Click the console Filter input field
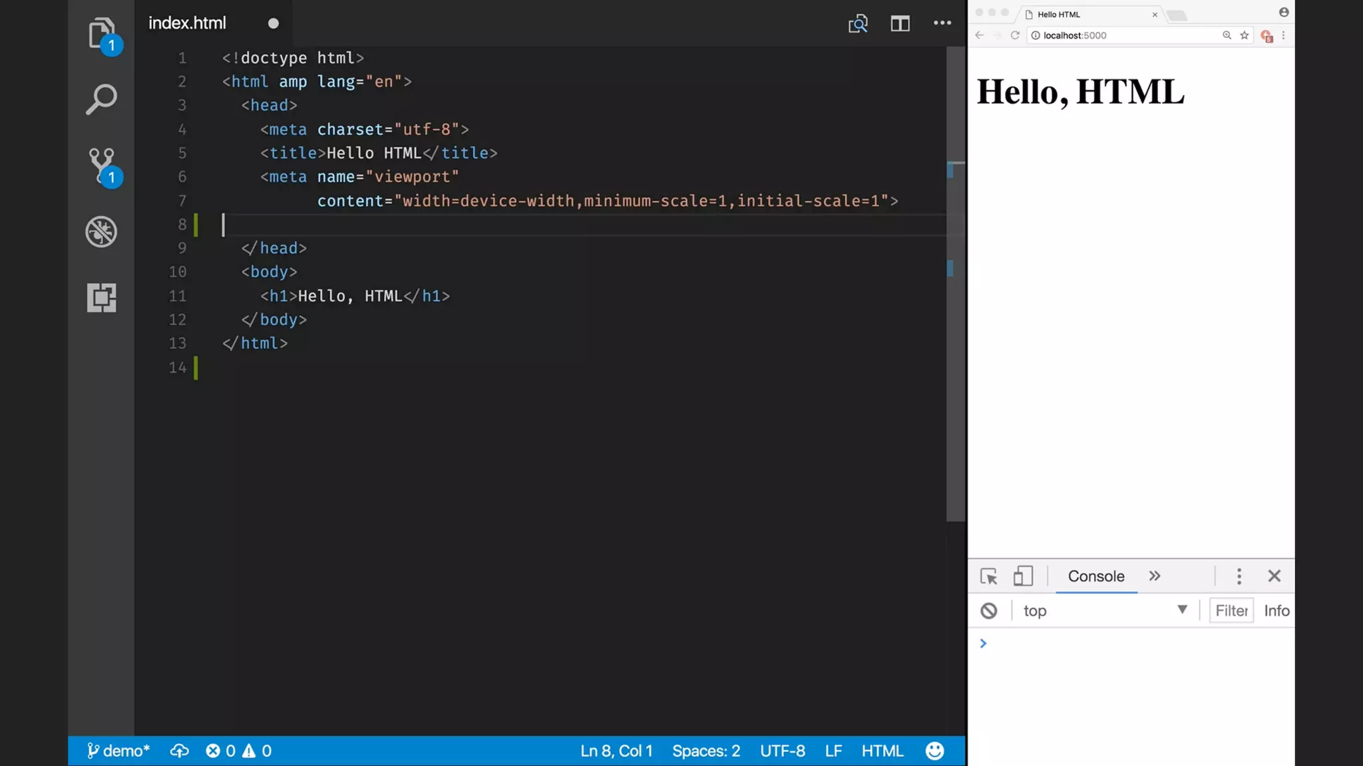The image size is (1363, 766). (x=1231, y=610)
